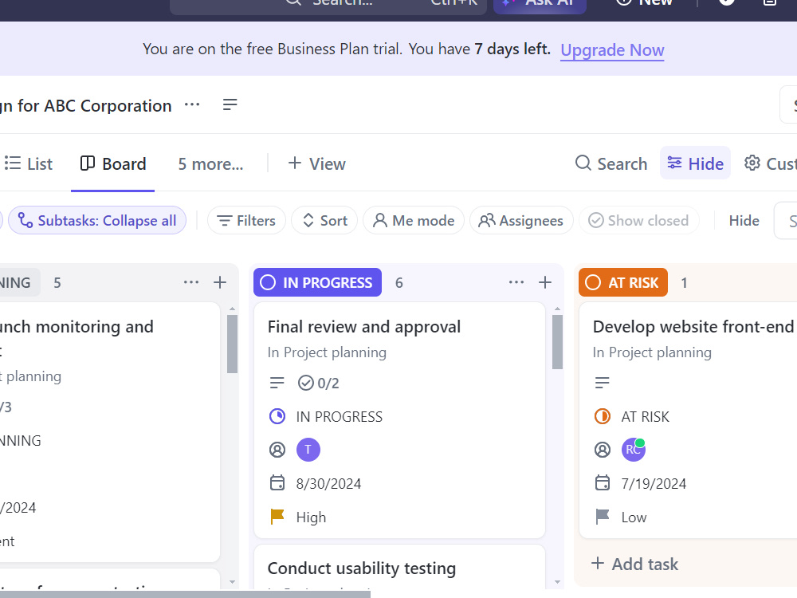Click the Upgrade Now link
Image resolution: width=797 pixels, height=598 pixels.
coord(612,49)
